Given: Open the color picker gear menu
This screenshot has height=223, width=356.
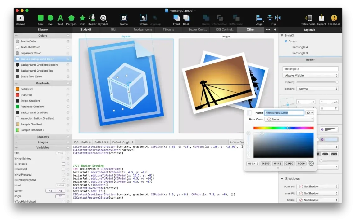Looking at the screenshot, I should pos(310,112).
